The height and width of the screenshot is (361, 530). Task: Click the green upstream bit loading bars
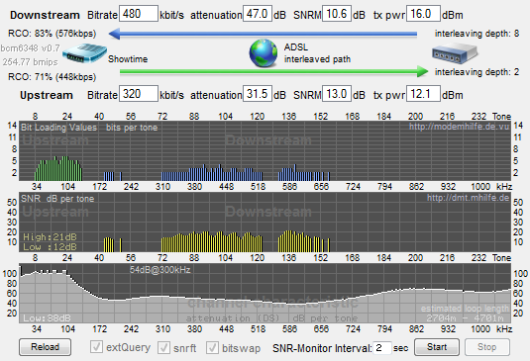click(58, 168)
